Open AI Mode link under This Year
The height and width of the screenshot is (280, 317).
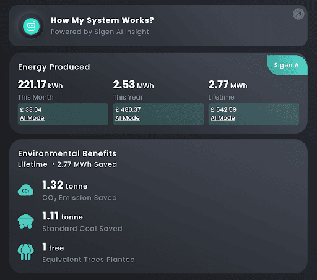coord(128,118)
